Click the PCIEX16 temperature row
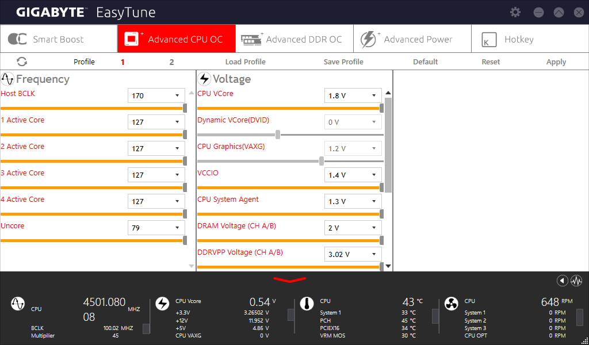The height and width of the screenshot is (345, 589). click(x=368, y=328)
